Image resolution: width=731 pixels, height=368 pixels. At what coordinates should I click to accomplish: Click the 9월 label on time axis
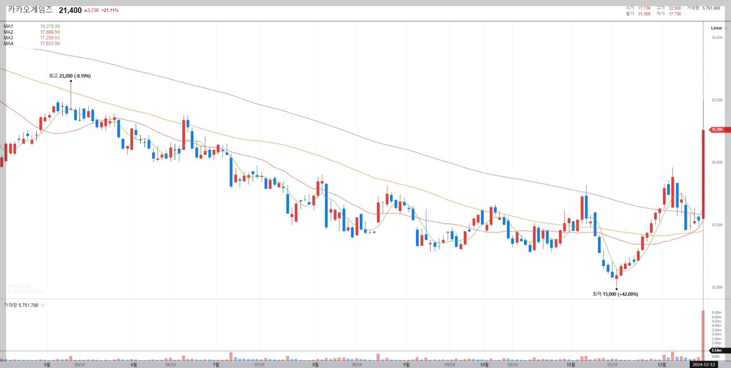406,365
